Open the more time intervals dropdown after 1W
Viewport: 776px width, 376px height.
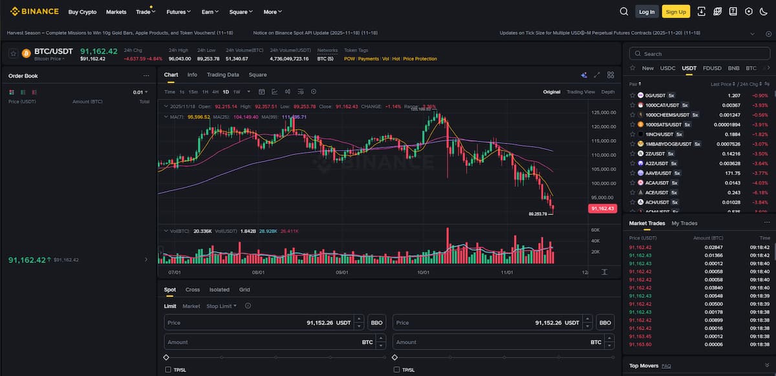coord(248,92)
